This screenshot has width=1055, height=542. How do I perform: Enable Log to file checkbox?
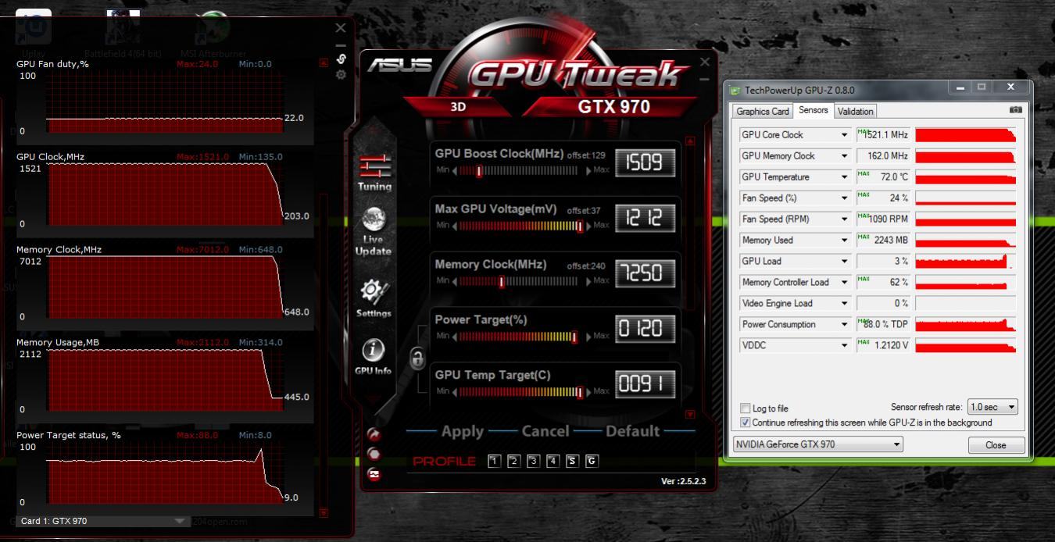click(x=746, y=408)
